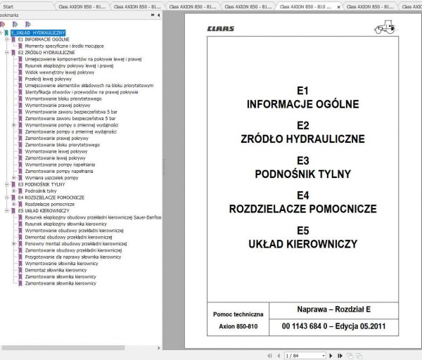Open Zamontowanie zaworu bezpieczeństwa 5 bar
The width and height of the screenshot is (422, 360).
[x=70, y=119]
